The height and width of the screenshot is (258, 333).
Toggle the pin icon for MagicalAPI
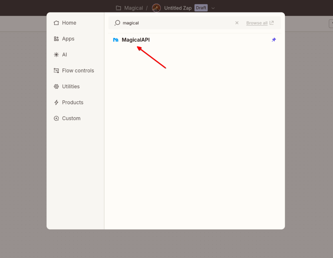tap(274, 40)
